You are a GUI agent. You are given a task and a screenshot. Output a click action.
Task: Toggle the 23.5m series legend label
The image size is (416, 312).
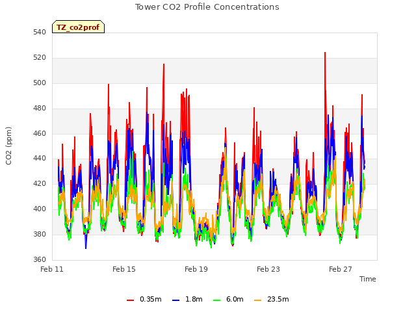(x=278, y=299)
